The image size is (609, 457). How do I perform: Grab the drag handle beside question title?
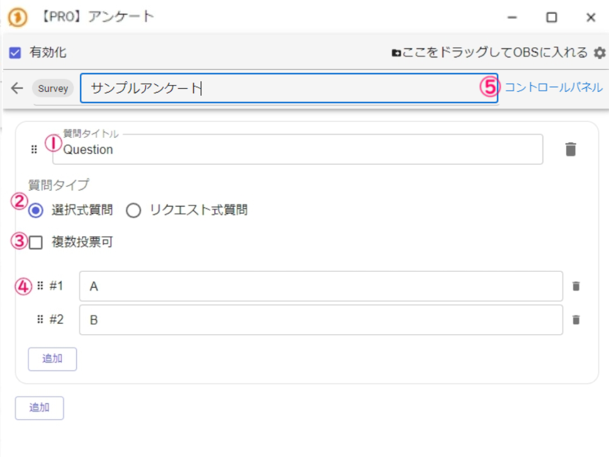(34, 150)
